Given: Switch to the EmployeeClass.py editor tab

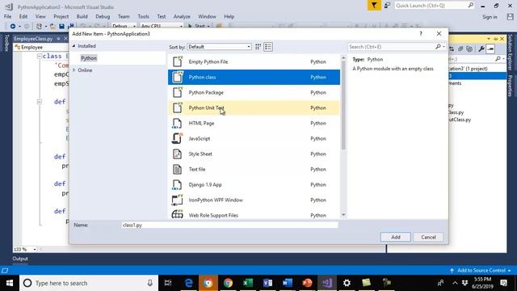Looking at the screenshot, I should coord(33,39).
